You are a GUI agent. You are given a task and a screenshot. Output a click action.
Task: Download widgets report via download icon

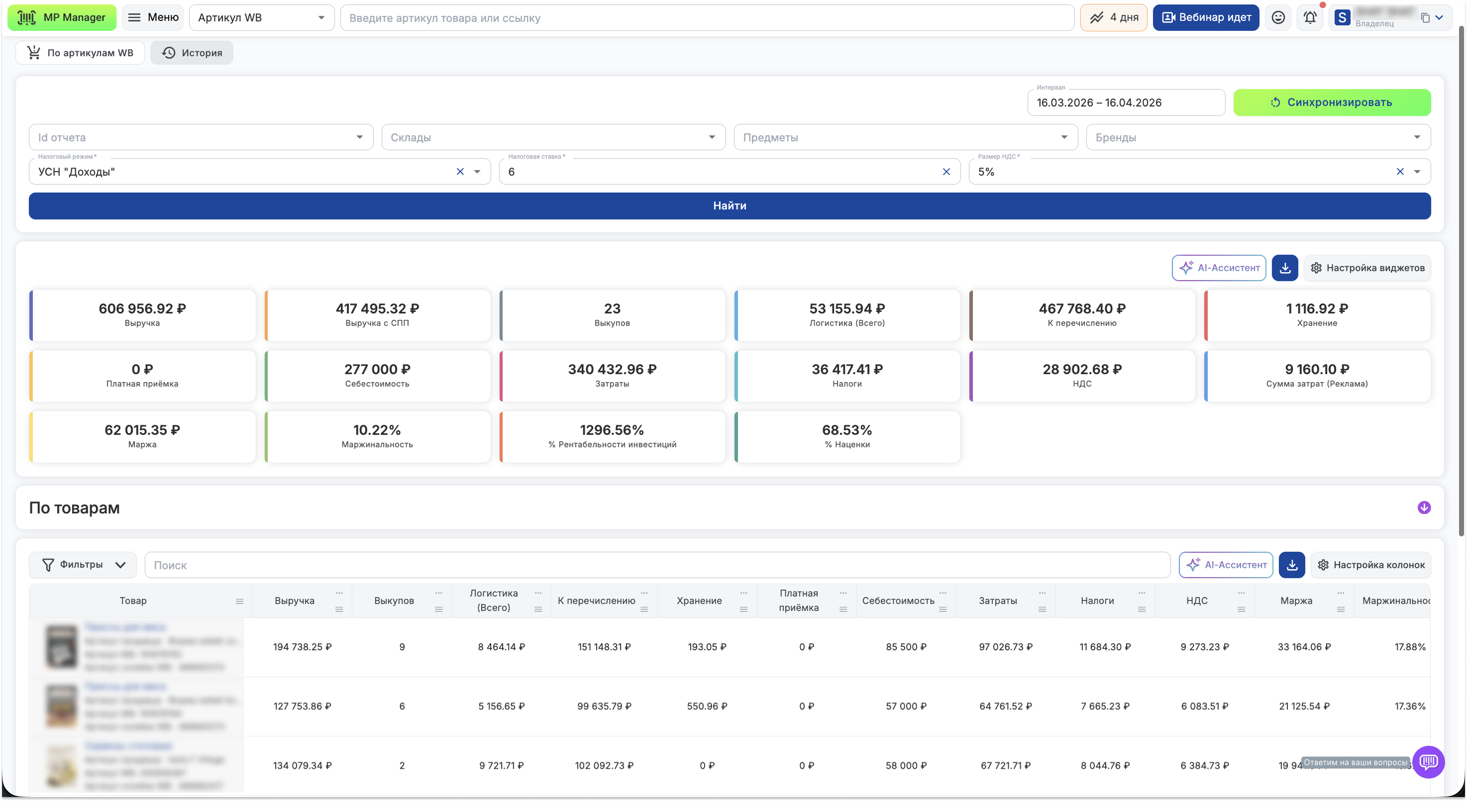click(1285, 268)
